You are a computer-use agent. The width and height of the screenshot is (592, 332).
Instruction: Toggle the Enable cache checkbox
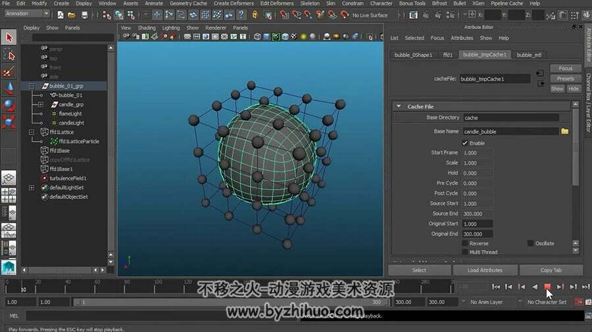(x=465, y=143)
